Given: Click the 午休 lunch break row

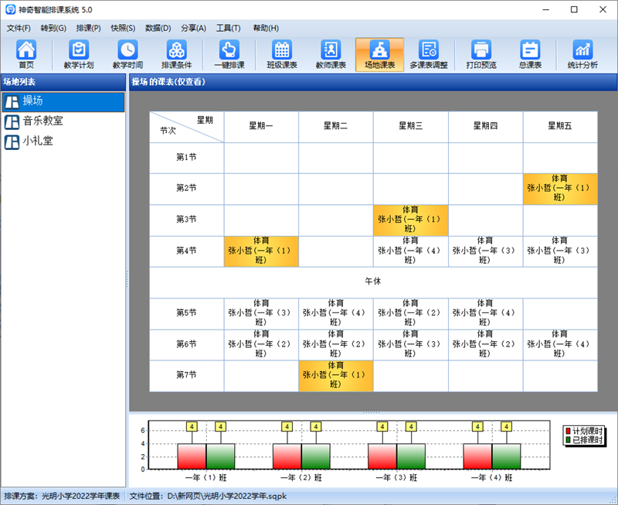Looking at the screenshot, I should pyautogui.click(x=373, y=282).
